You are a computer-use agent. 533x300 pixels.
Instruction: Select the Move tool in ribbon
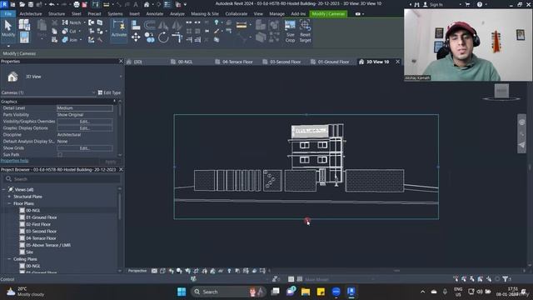pos(136,37)
